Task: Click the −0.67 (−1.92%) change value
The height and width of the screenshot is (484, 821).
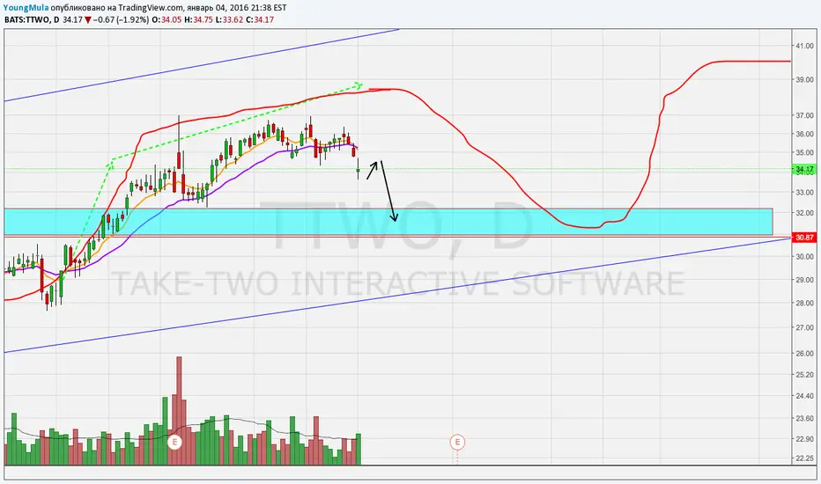Action: click(x=121, y=20)
